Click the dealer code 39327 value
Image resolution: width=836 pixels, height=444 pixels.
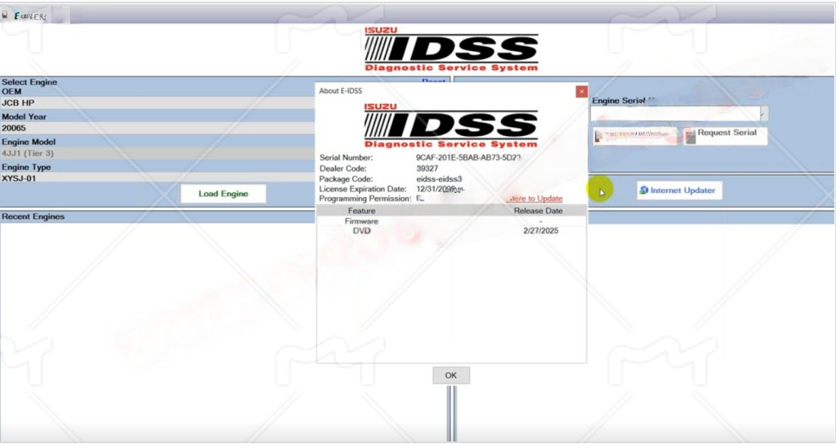(427, 169)
